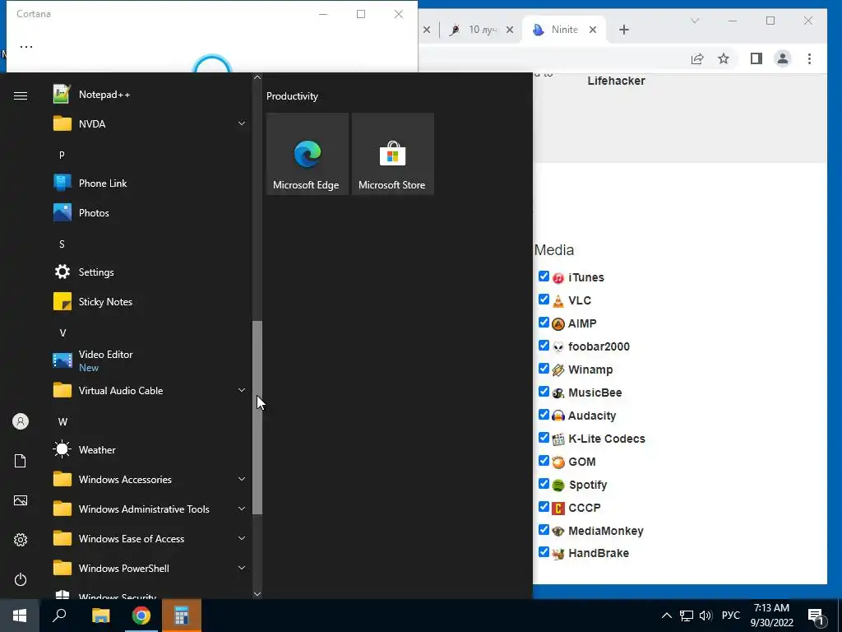The image size is (842, 632).
Task: Click the W letter group header
Action: click(62, 422)
